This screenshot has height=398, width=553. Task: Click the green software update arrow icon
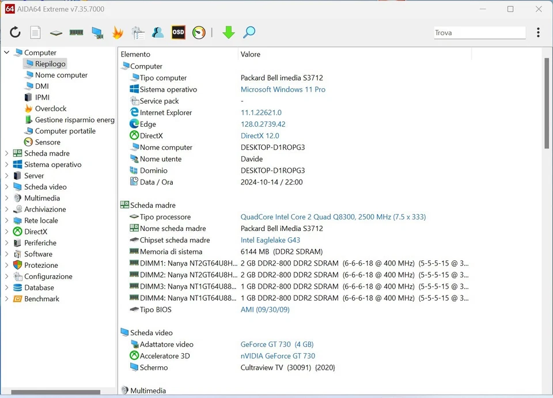(229, 32)
